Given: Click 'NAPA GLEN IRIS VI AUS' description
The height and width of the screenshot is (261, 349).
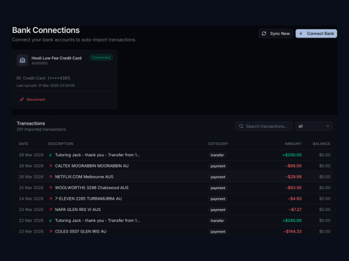Looking at the screenshot, I should [78, 210].
